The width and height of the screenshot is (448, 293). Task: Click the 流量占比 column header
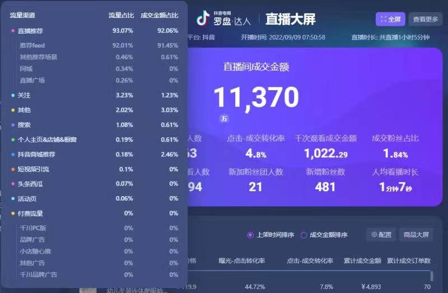click(x=121, y=15)
